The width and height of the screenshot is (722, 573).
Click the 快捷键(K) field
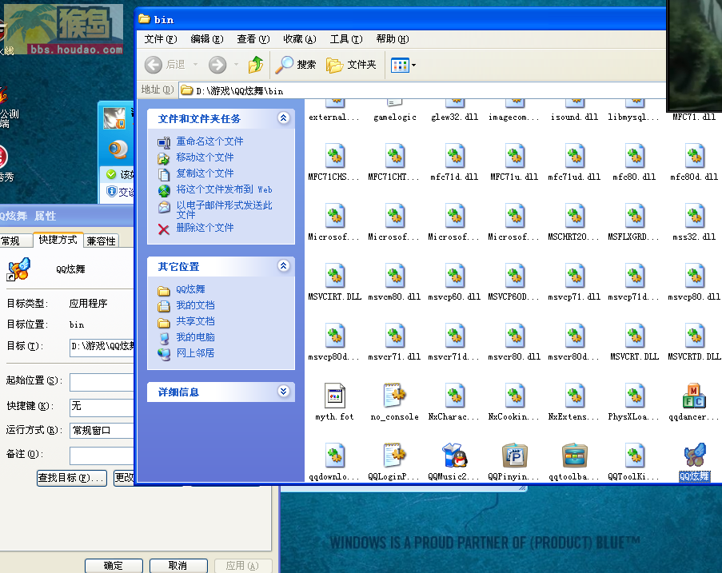102,407
